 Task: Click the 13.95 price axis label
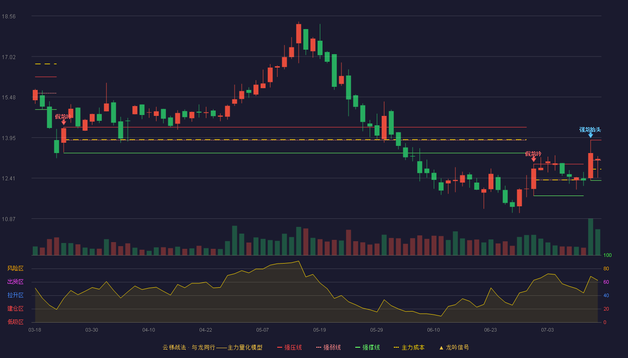[9, 138]
